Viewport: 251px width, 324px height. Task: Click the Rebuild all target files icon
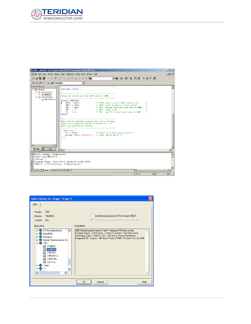pyautogui.click(x=40, y=83)
